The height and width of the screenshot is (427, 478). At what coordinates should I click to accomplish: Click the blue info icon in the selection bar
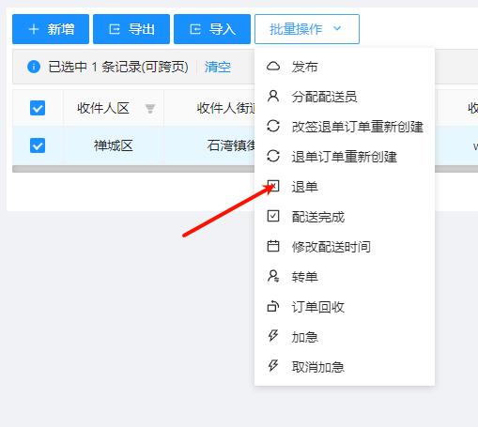pyautogui.click(x=34, y=67)
